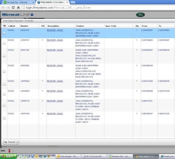Click 'Part Option Resolver - 8 results' title
This screenshot has width=175, height=159.
pos(18,21)
